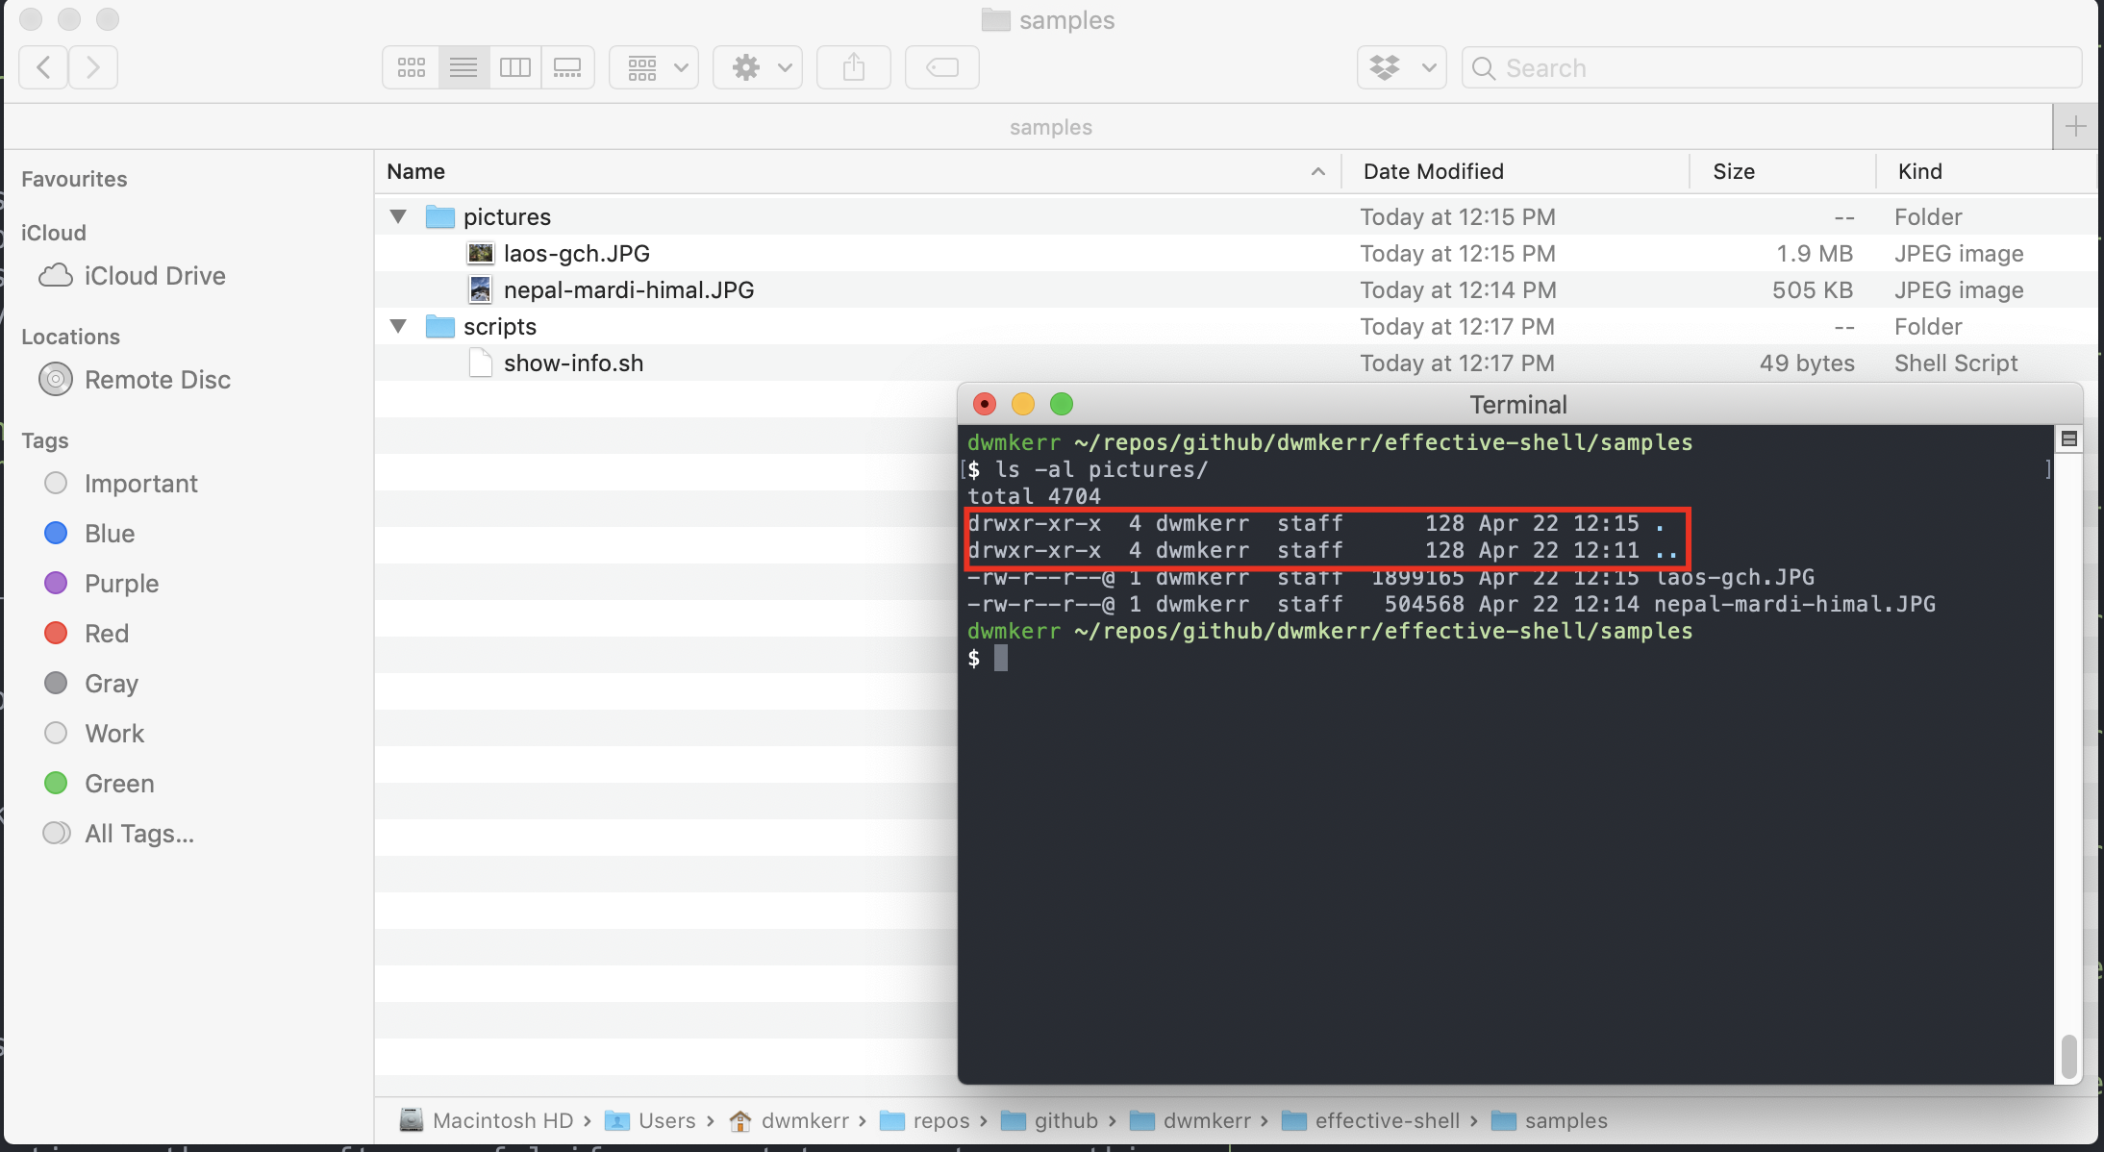Toggle the Gray tag in sidebar
Screen dimensions: 2104x1152
(x=111, y=683)
